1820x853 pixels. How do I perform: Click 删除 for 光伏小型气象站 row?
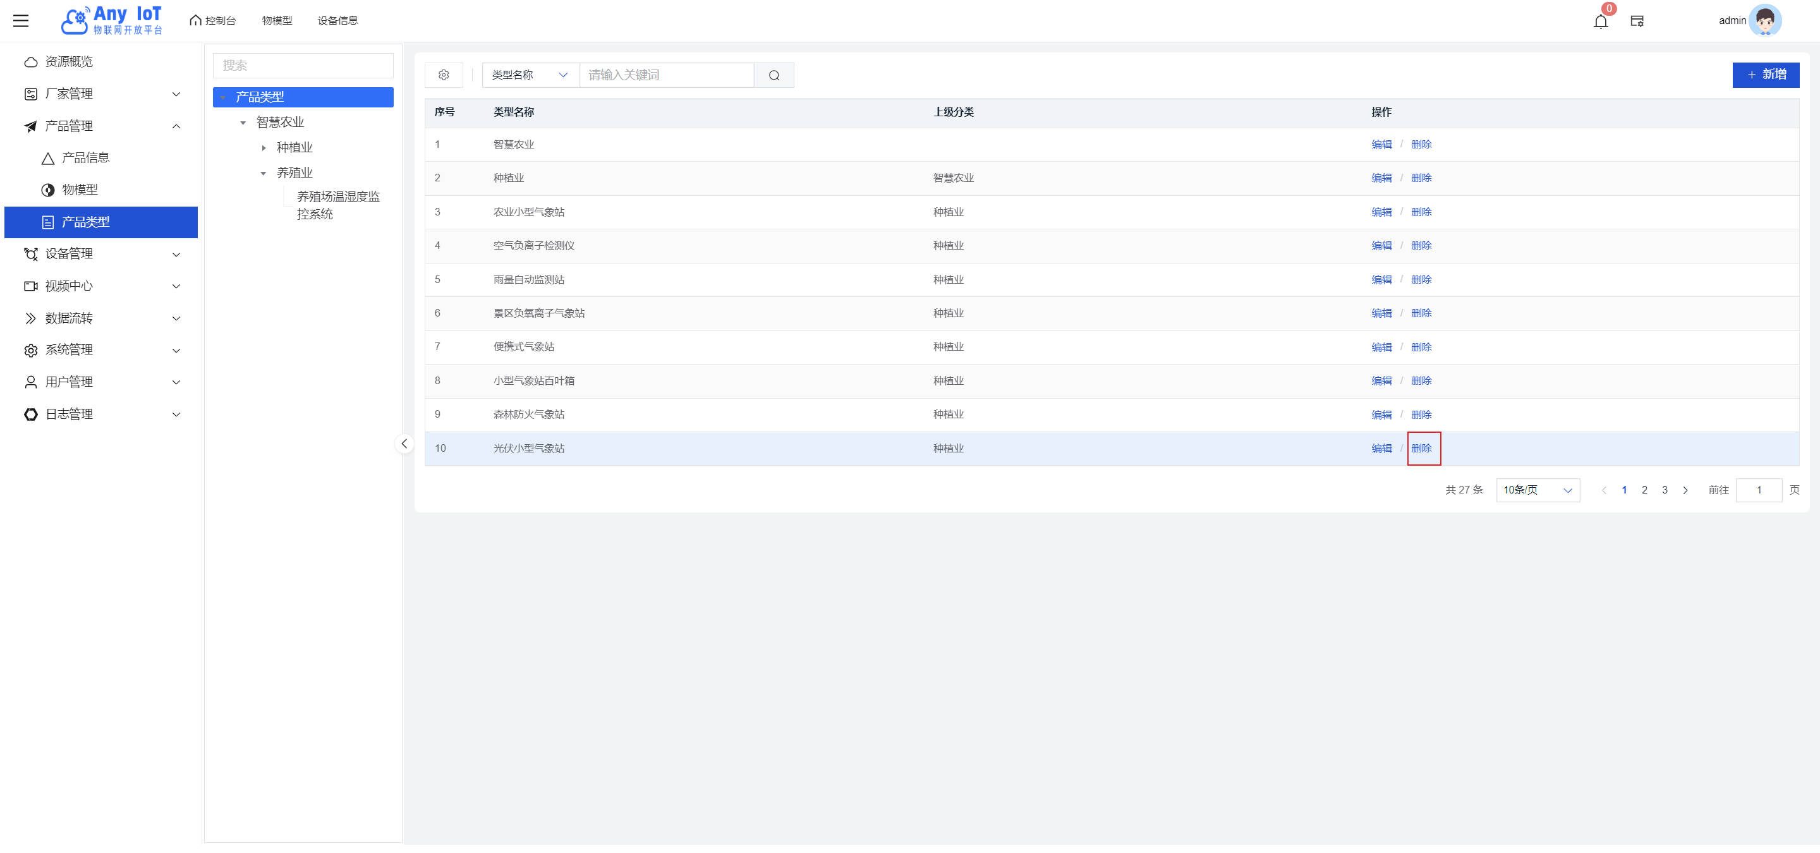(1421, 449)
